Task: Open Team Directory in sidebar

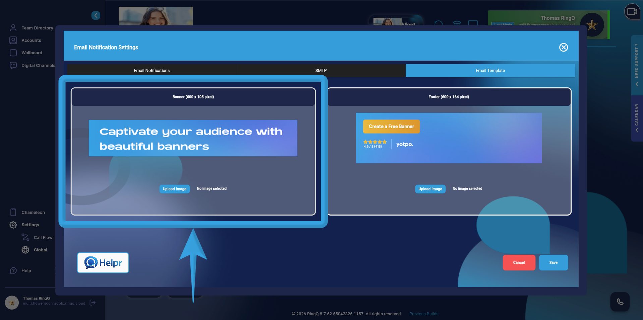Action: tap(37, 28)
